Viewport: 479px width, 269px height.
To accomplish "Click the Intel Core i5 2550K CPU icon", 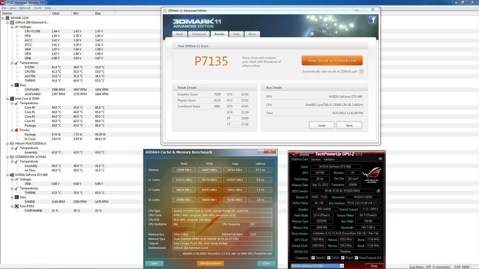I will (12, 99).
